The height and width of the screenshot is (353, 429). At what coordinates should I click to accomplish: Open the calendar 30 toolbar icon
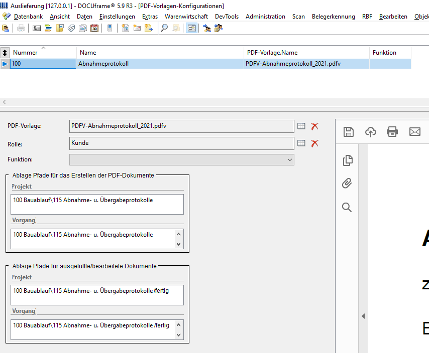[94, 28]
